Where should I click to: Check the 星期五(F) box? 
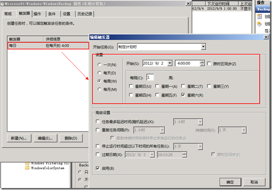[157, 95]
